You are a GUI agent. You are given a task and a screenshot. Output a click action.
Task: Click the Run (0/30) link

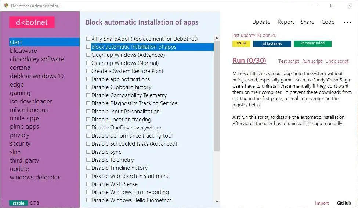249,61
